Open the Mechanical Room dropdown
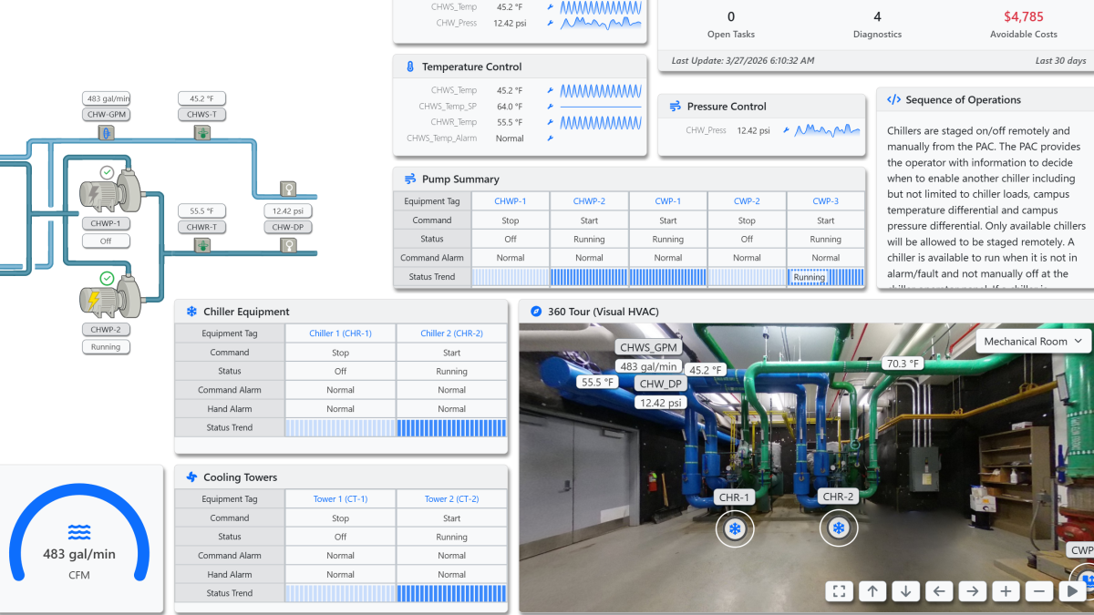 1034,342
